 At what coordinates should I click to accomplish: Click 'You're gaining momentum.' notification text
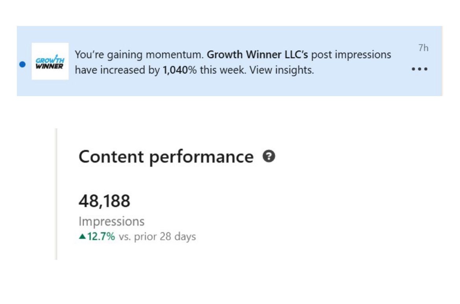[139, 55]
